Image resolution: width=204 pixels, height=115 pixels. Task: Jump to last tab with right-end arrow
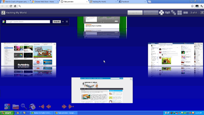(71, 106)
